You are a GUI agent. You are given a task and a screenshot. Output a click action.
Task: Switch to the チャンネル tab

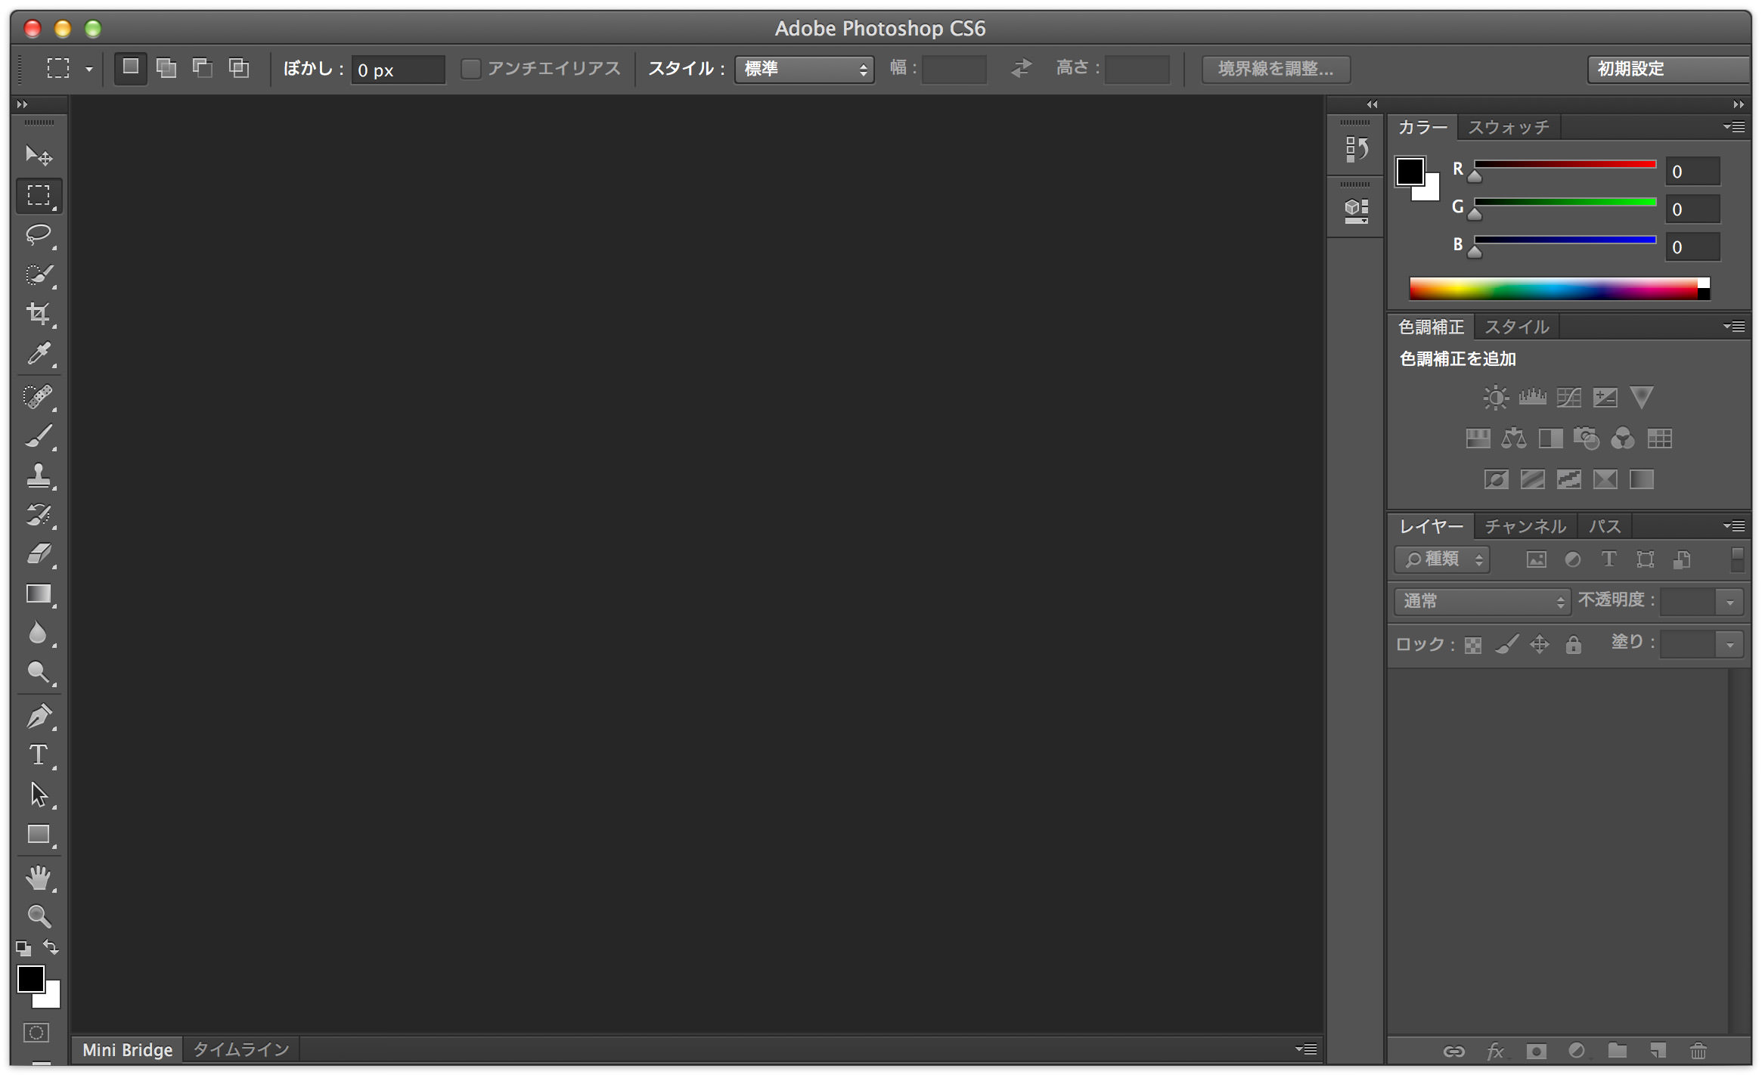click(x=1525, y=526)
